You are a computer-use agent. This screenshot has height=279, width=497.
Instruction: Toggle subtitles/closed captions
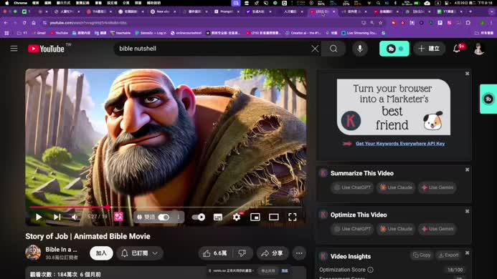218,217
